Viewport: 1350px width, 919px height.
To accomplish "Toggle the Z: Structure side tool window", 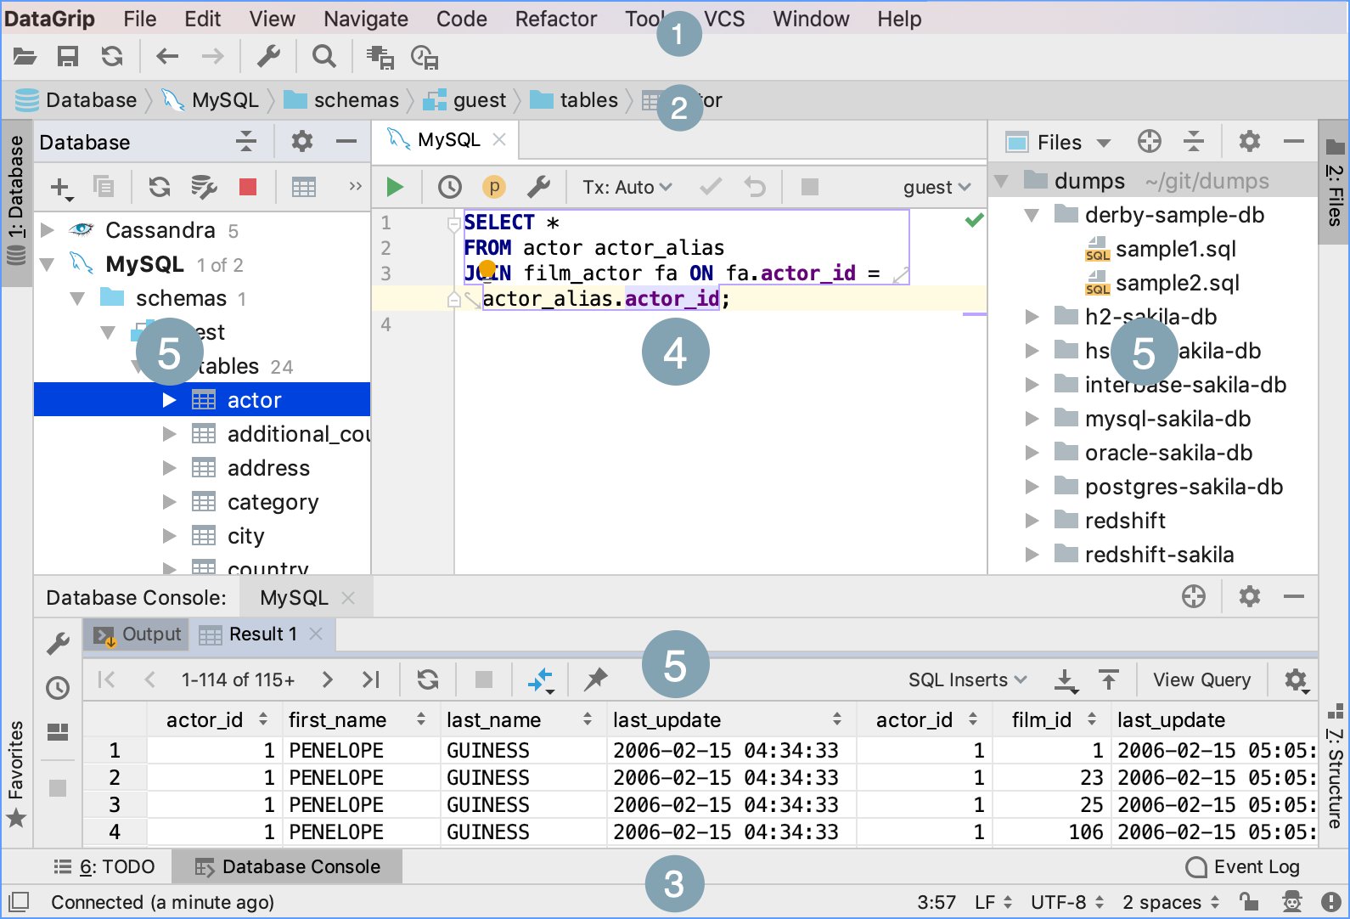I will point(1335,767).
